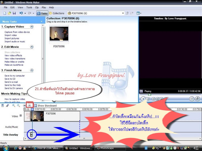202x151 pixels.
Task: Click the Previous Frame monitor button
Action: click(x=157, y=99)
